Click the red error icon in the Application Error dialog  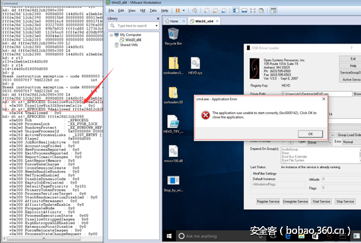coord(206,115)
